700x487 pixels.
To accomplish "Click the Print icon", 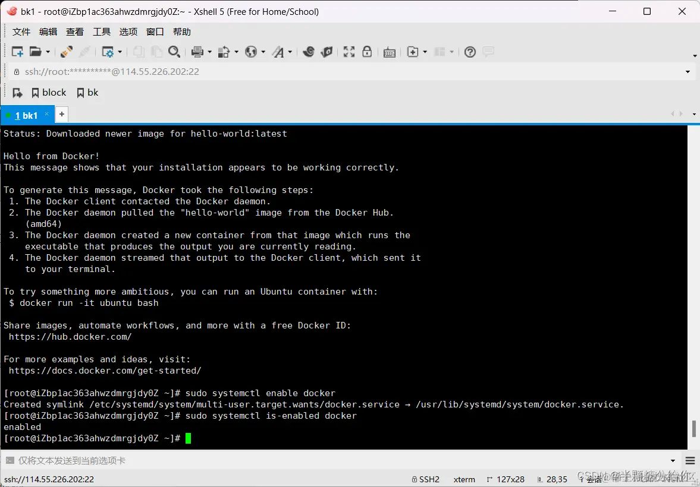I will tap(197, 52).
